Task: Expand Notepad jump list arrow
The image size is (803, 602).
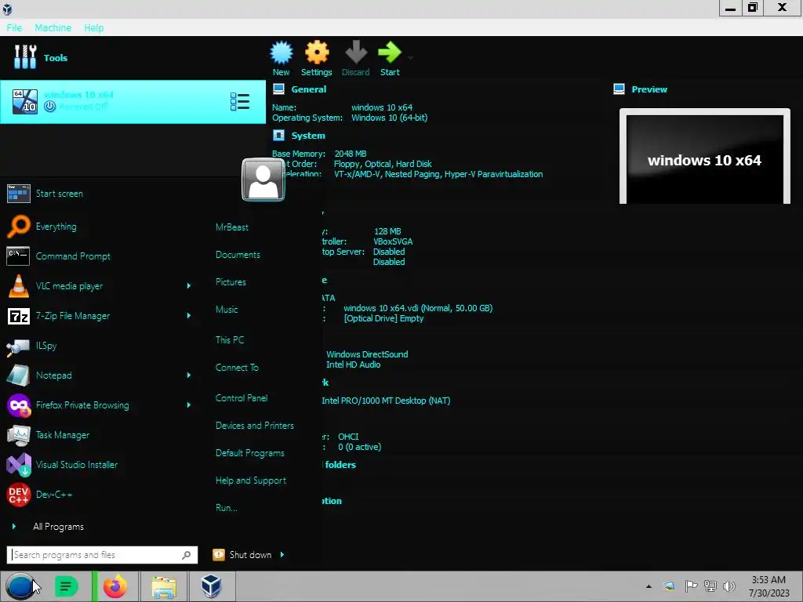Action: click(189, 375)
